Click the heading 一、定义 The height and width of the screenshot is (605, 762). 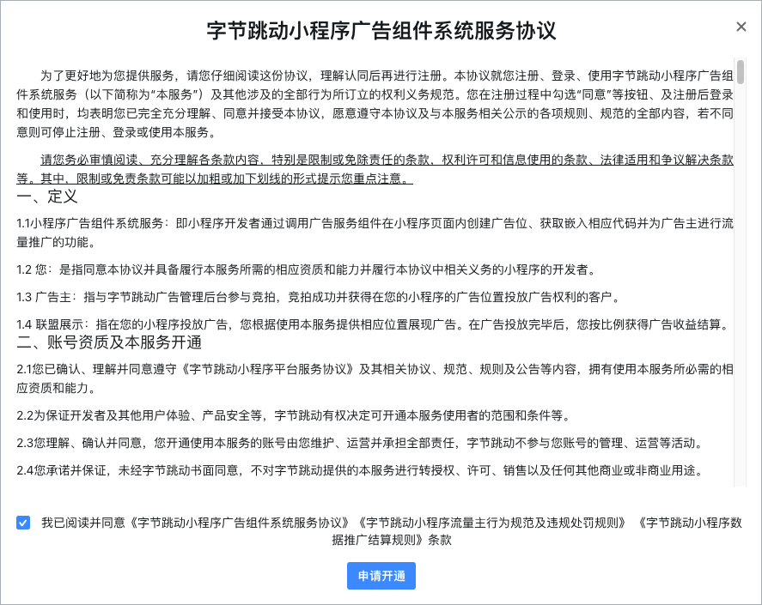click(x=47, y=197)
